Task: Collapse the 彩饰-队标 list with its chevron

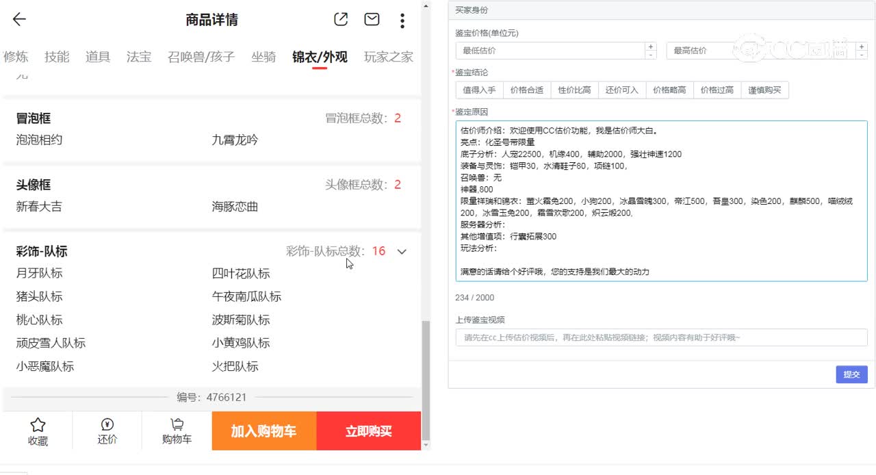Action: 402,251
